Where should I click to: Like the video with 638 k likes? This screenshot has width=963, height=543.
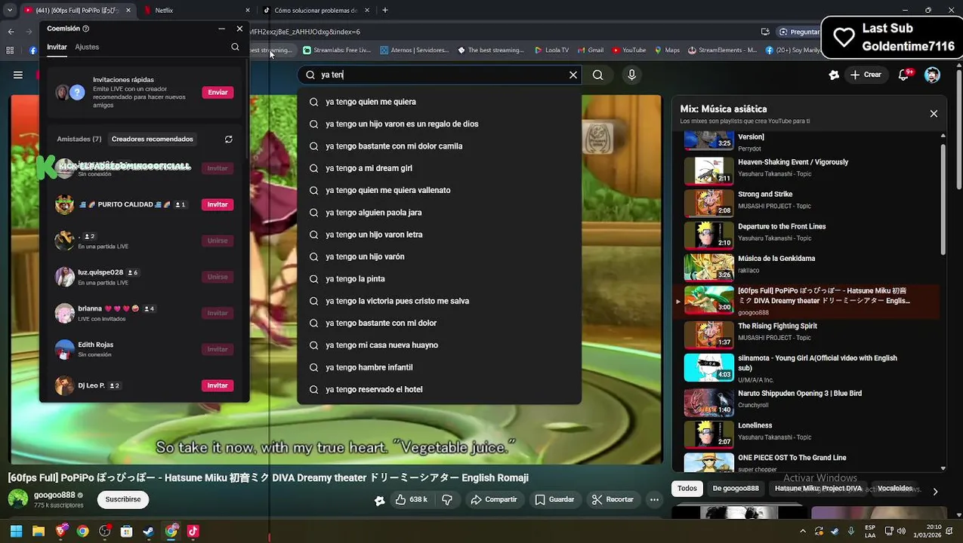412,499
